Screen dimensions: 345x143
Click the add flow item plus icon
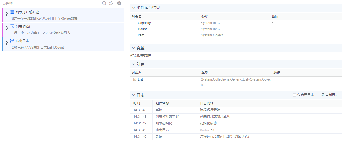[119, 3]
